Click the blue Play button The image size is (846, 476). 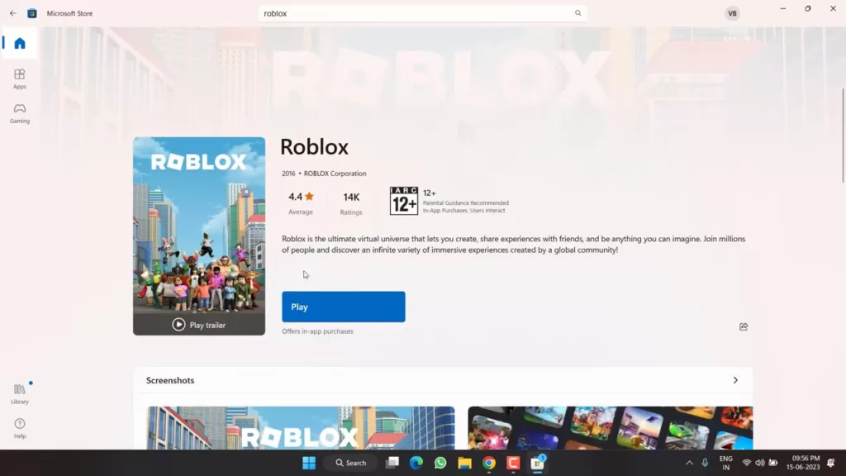[343, 307]
